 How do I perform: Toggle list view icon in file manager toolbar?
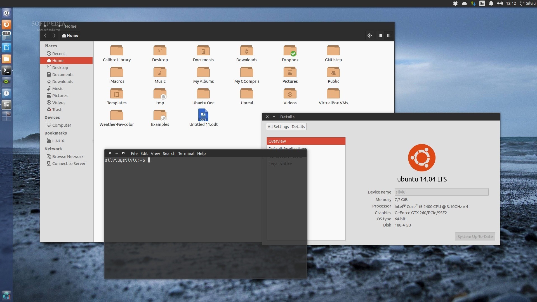coord(380,35)
